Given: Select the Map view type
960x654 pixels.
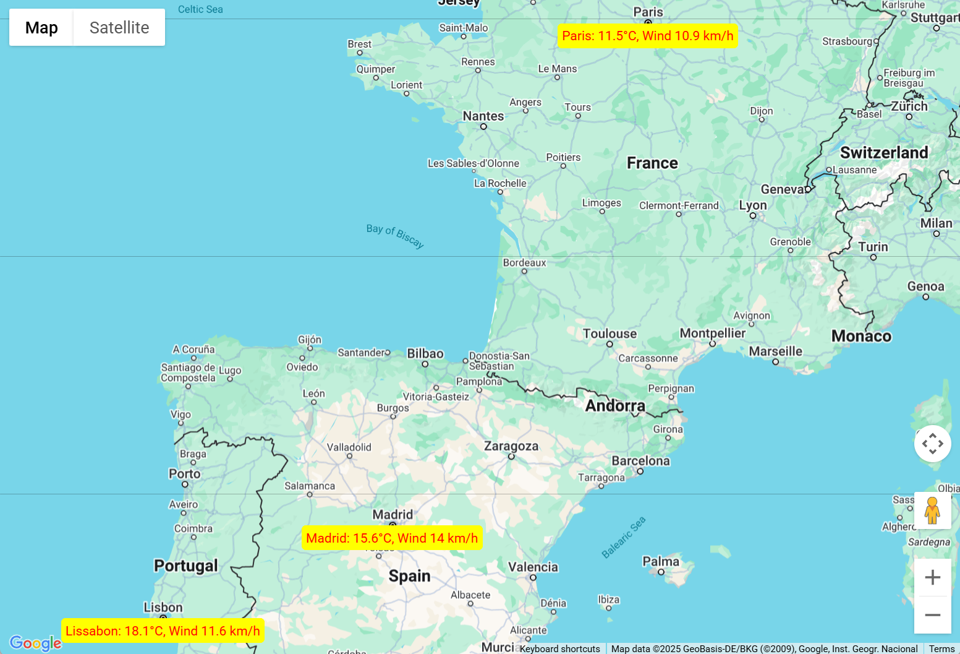Looking at the screenshot, I should [x=41, y=27].
